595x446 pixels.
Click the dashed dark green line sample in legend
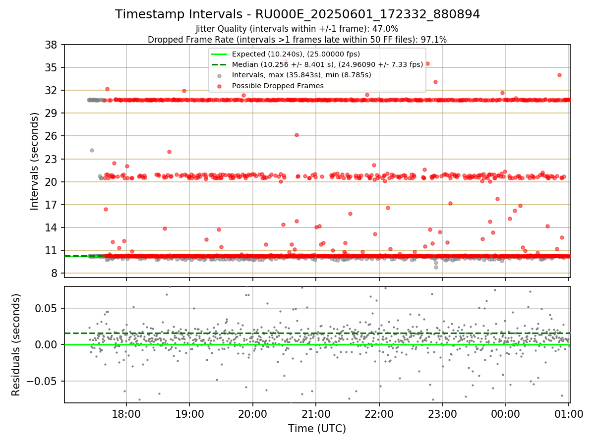[220, 64]
